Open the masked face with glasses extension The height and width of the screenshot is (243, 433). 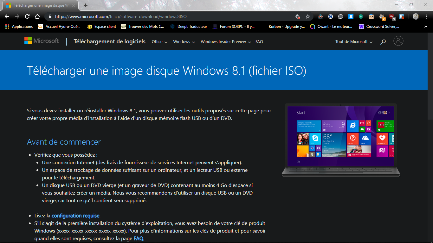coord(320,16)
